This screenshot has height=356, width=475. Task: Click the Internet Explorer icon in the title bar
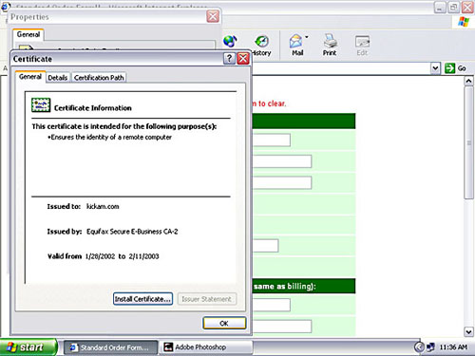pos(6,6)
